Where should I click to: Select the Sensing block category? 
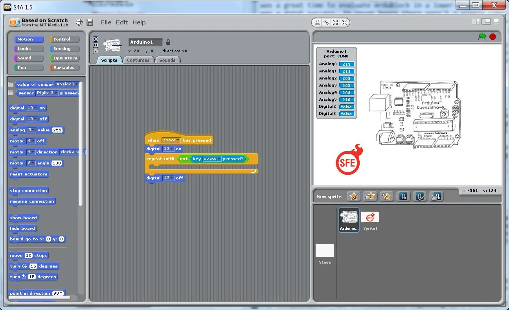(65, 49)
